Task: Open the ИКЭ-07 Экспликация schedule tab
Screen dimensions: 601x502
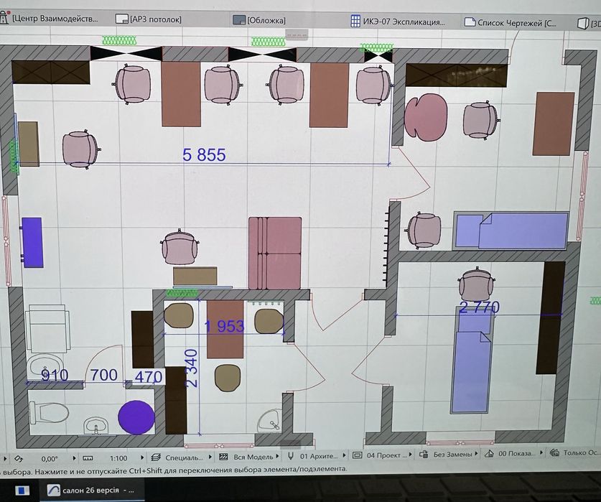Action: tap(398, 22)
